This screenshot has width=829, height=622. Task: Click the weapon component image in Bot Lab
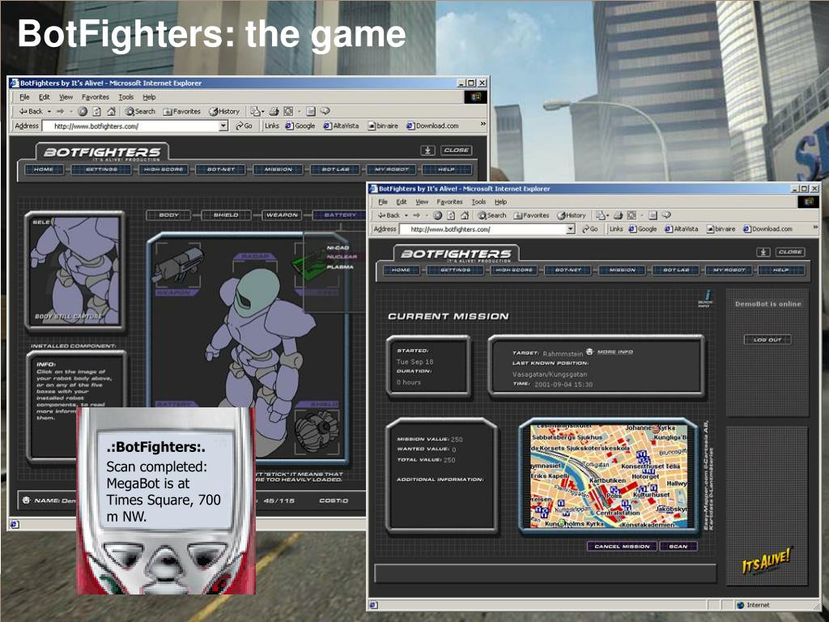click(178, 264)
